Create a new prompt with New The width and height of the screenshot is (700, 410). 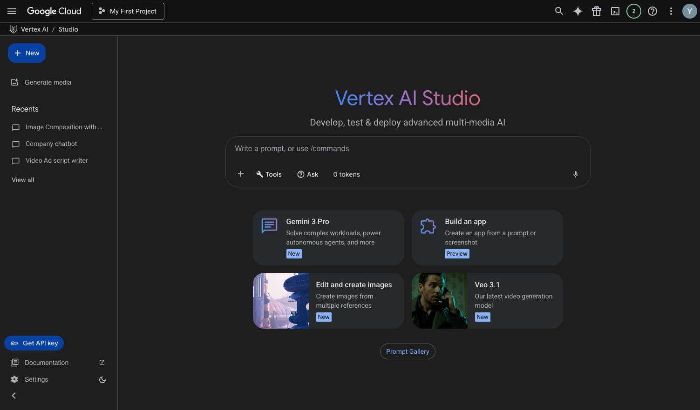pyautogui.click(x=27, y=53)
